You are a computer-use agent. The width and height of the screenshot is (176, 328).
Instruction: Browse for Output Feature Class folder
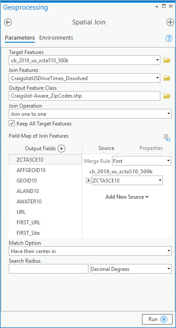(x=167, y=96)
